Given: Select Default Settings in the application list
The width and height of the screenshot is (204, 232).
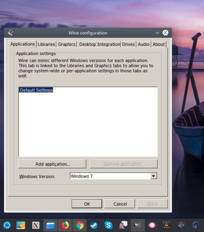Looking at the screenshot, I should [x=36, y=90].
